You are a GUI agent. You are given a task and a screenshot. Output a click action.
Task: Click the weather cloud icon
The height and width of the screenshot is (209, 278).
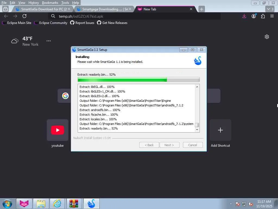coord(15,41)
